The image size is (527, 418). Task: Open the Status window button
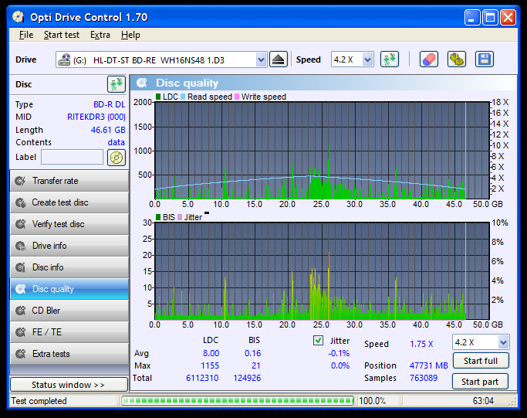point(69,385)
